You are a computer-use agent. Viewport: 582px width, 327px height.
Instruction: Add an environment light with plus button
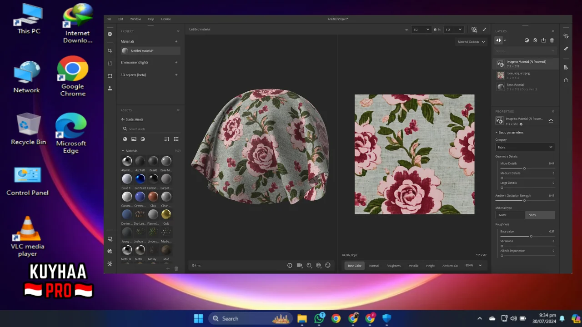tap(176, 62)
